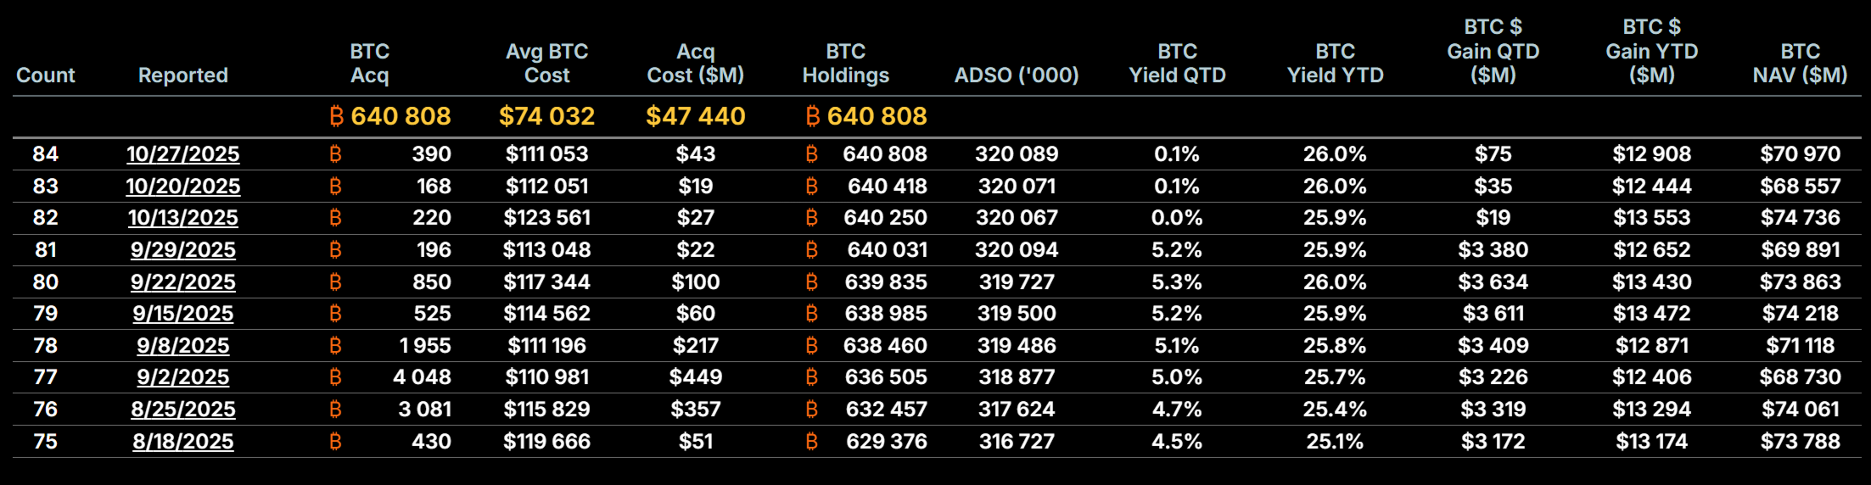1871x485 pixels.
Task: Click the ADSO ('000) column header
Action: pyautogui.click(x=1017, y=75)
